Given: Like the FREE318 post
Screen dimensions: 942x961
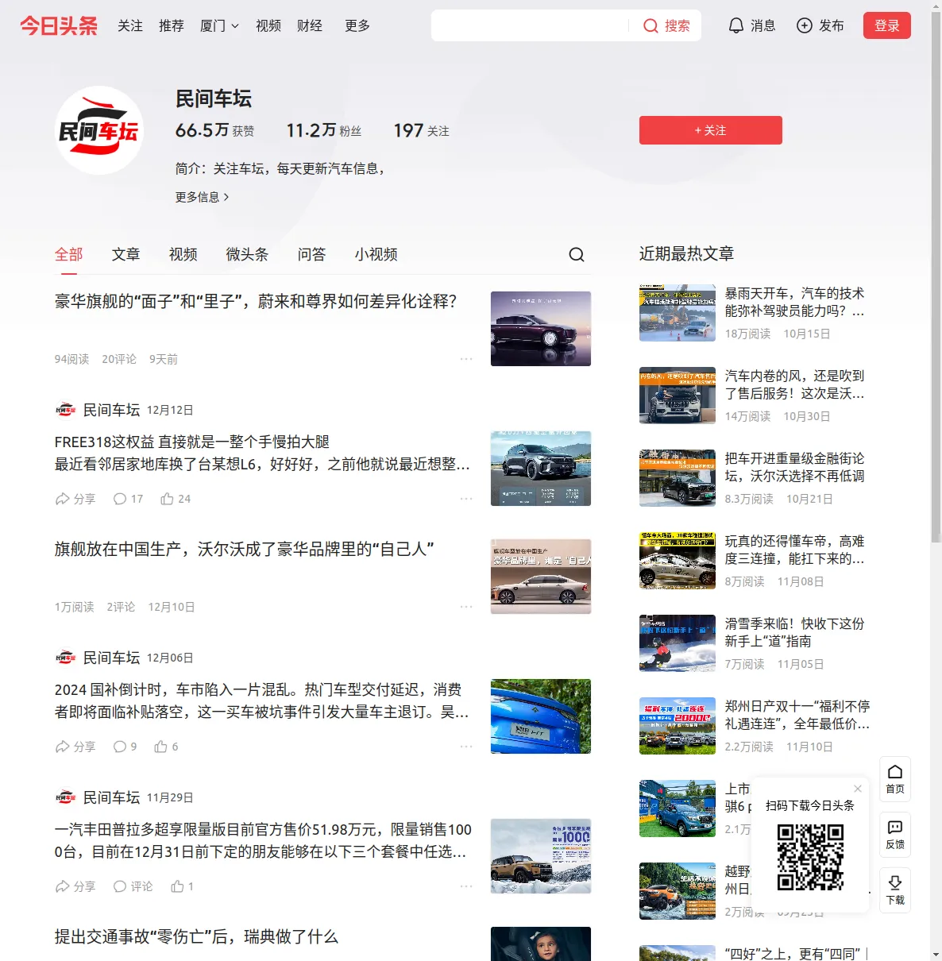Looking at the screenshot, I should coord(176,499).
